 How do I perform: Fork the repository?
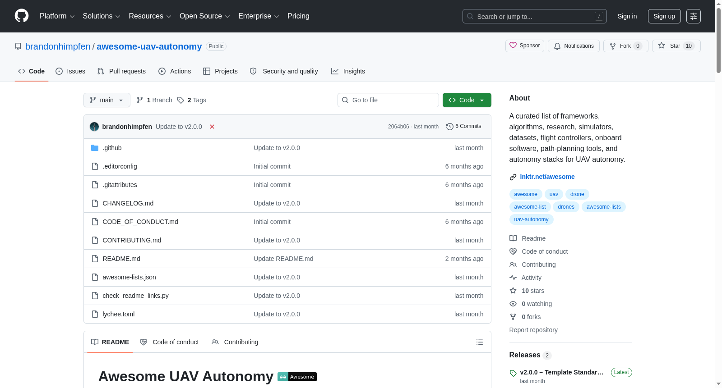click(x=626, y=46)
